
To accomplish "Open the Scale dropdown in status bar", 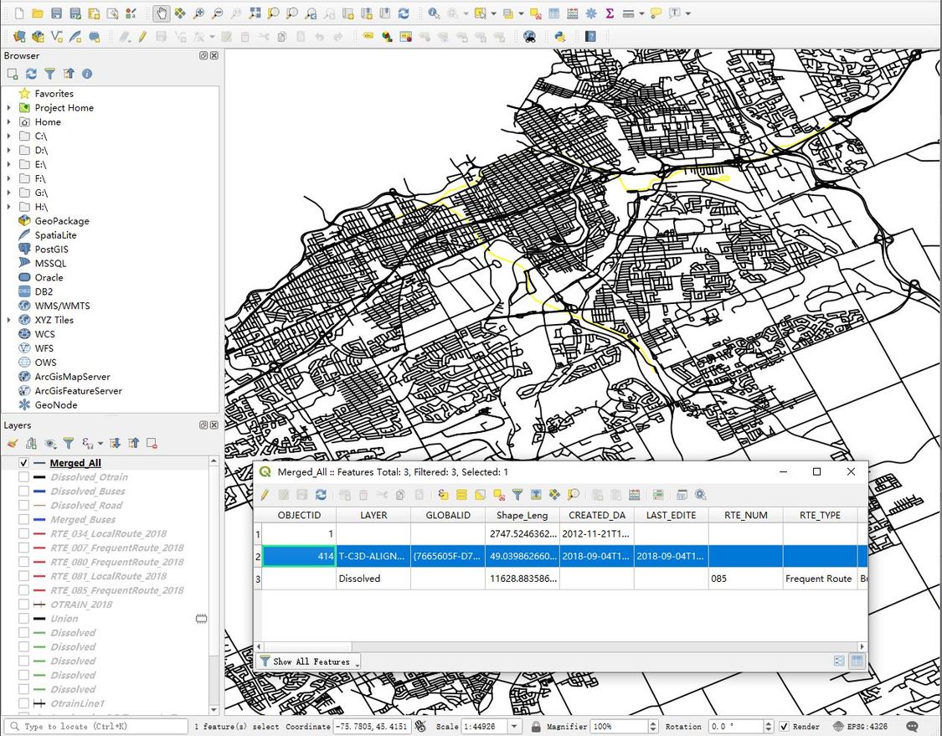I will (514, 727).
